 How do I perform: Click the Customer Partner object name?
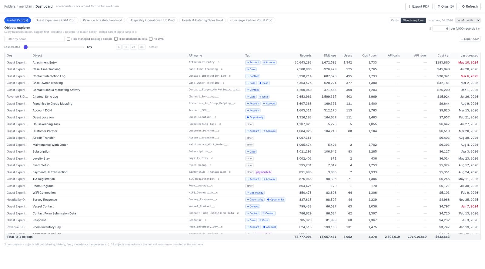[45, 131]
